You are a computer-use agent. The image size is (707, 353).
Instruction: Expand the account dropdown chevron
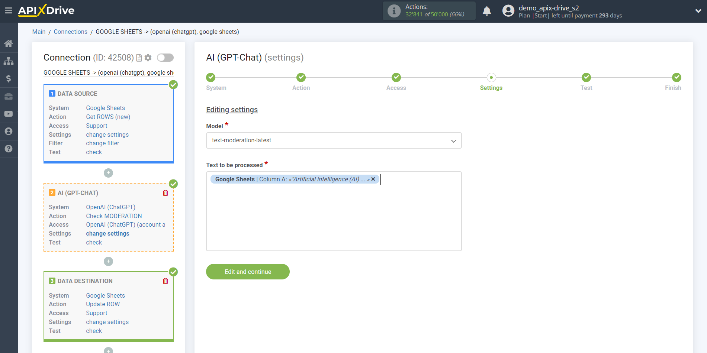pyautogui.click(x=698, y=11)
